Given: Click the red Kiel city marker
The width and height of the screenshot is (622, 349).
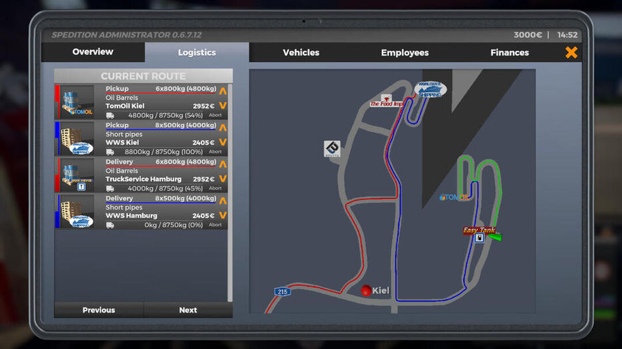Looking at the screenshot, I should point(366,290).
